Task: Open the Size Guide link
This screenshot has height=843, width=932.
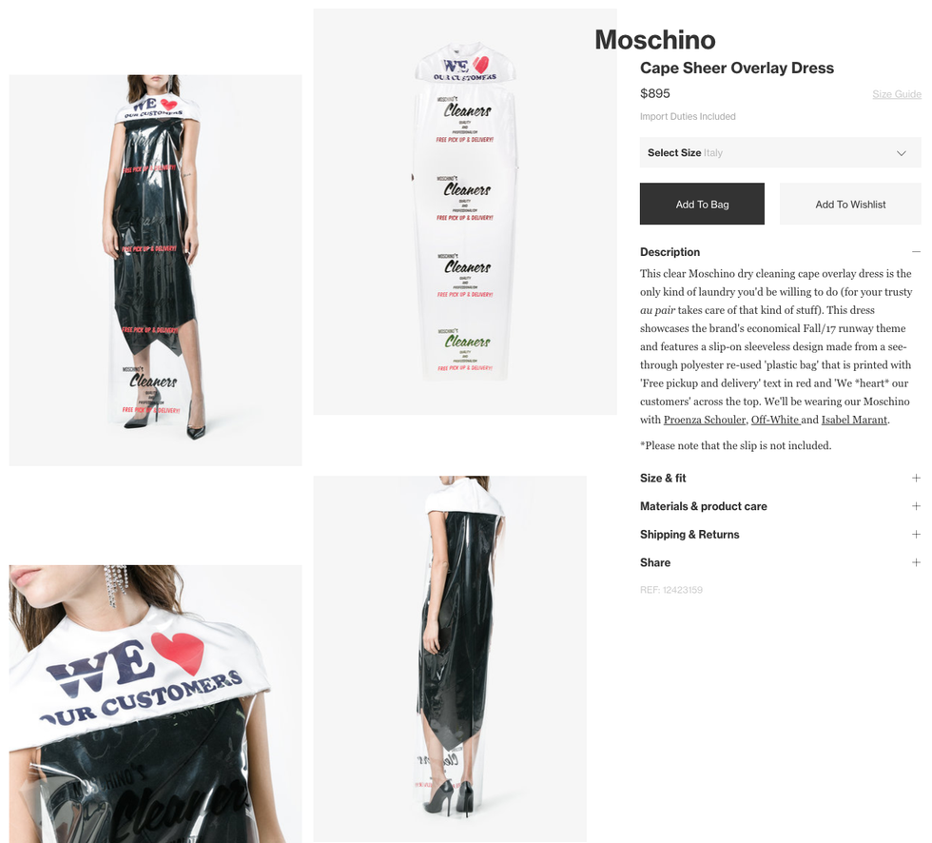Action: 896,94
